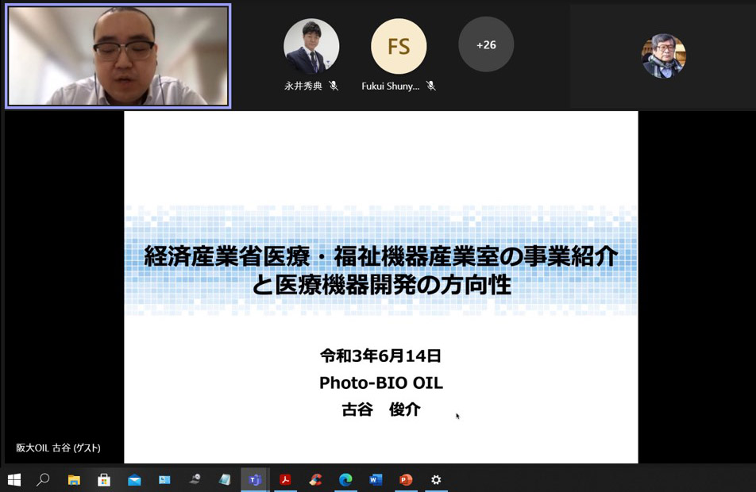Click the muted mic icon beside Fukui Shuny...
Screen dimensions: 756x492
431,86
